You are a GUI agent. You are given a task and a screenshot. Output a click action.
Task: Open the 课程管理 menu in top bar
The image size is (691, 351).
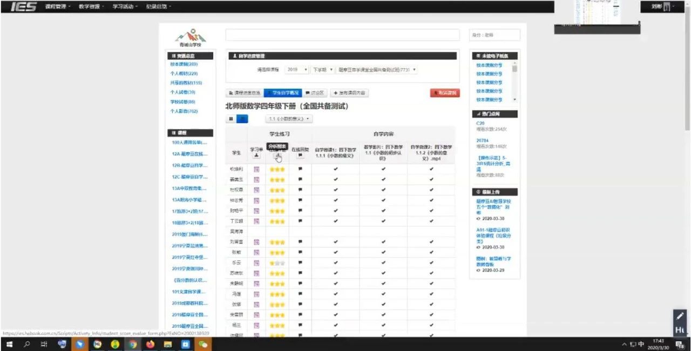coord(58,6)
